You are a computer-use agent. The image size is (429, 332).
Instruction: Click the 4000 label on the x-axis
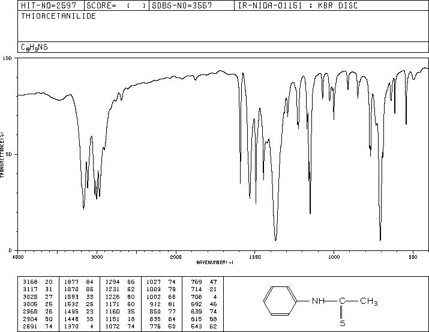(x=18, y=257)
